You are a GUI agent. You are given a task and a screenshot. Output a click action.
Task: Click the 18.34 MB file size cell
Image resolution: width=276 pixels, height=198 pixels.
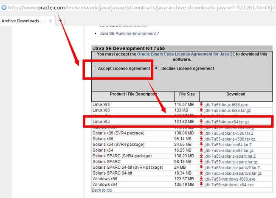coord(183,173)
